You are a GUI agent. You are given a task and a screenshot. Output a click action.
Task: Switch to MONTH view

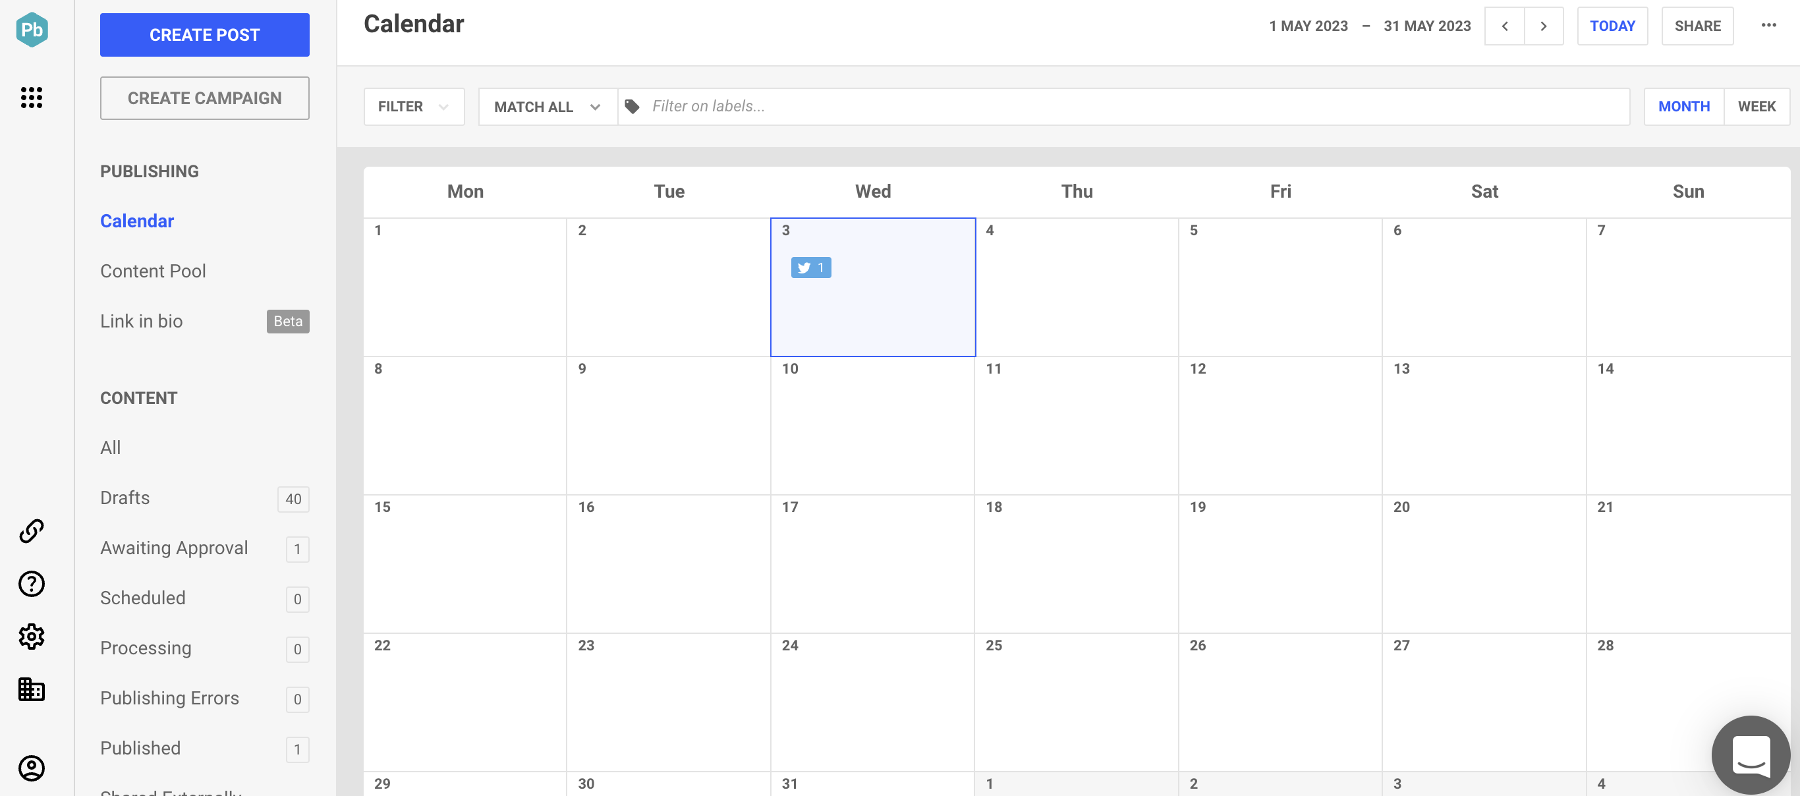coord(1684,106)
